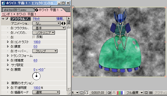This screenshot has width=167, height=96.
Task: Take a snapshot with camera icon
Action: tap(109, 93)
